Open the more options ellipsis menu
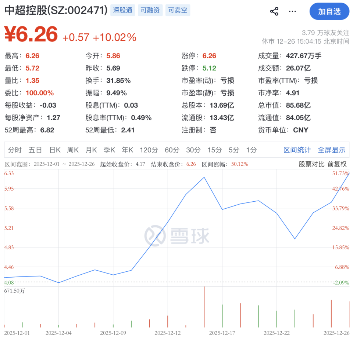The image size is (353, 337). click(292, 11)
